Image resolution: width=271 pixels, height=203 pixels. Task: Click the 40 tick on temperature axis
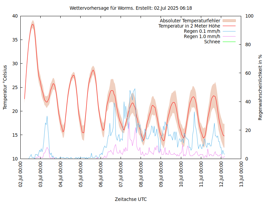[15, 16]
